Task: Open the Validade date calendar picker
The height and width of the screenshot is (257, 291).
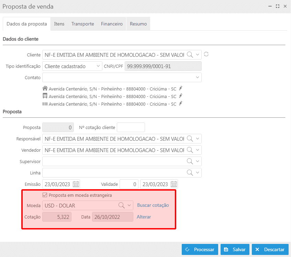Action: tap(174, 184)
